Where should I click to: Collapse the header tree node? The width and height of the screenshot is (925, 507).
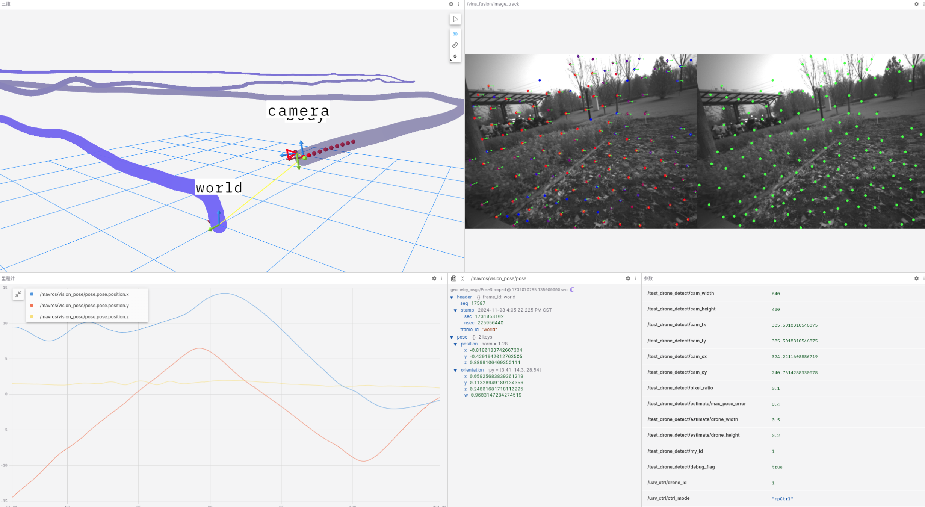point(452,297)
